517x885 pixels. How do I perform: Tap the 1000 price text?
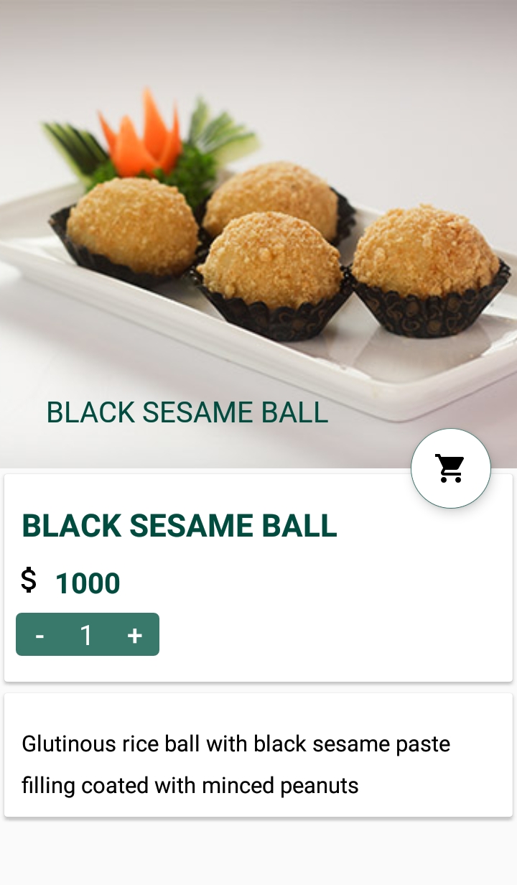pos(88,583)
